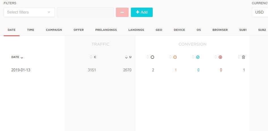Click the TRAFFIC group heading

(100, 44)
